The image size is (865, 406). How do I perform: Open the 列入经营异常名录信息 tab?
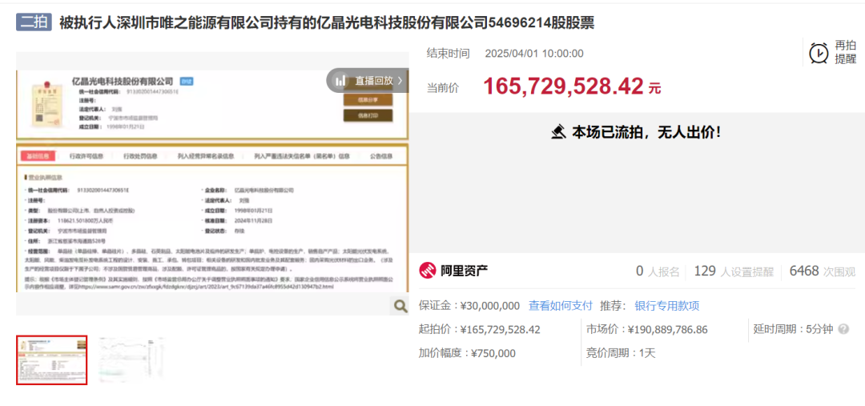point(205,156)
